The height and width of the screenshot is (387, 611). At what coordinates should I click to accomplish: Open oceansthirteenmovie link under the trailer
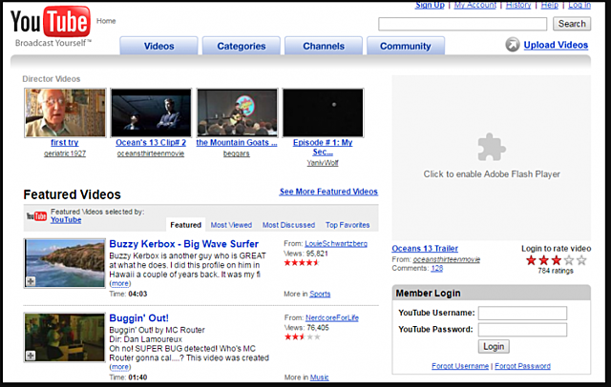tap(447, 259)
